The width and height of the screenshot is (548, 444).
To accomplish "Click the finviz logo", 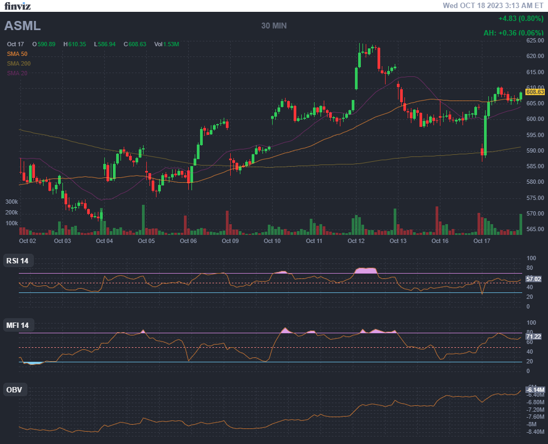I will 18,6.
